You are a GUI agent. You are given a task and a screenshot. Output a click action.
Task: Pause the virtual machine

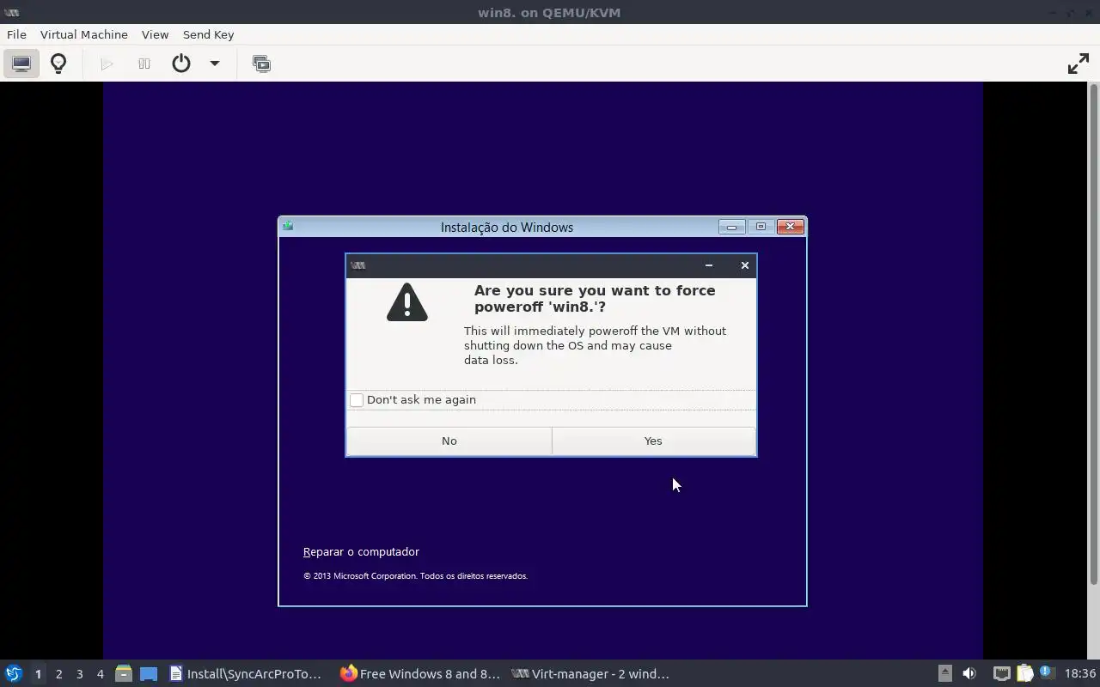(x=144, y=64)
